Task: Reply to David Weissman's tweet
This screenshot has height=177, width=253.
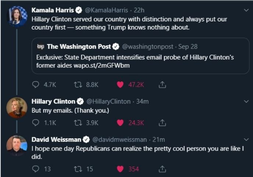Action: pos(36,169)
